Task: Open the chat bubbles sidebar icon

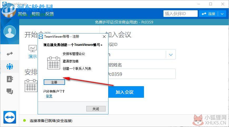Action: click(x=10, y=91)
